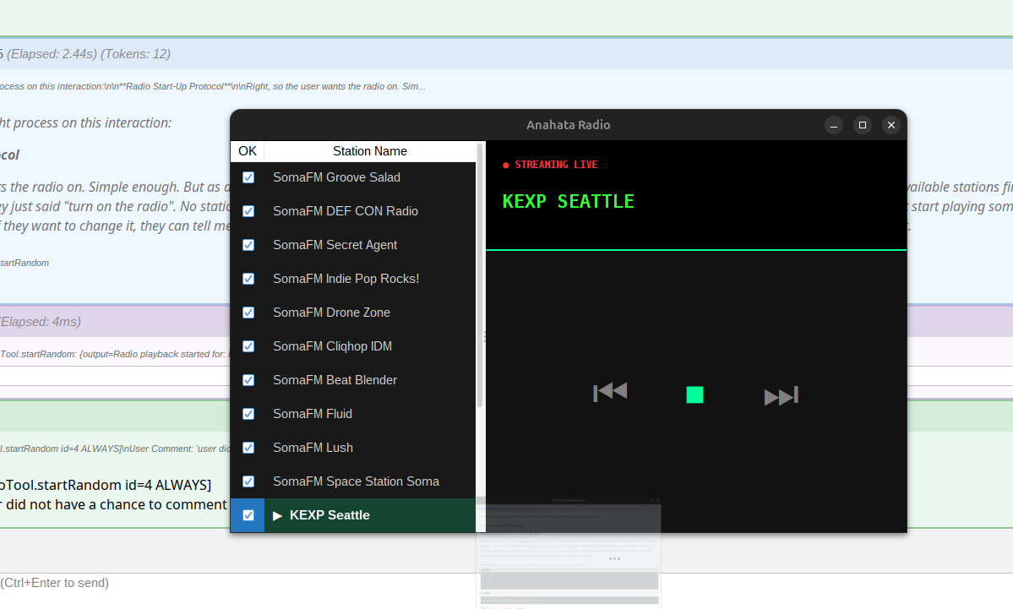1013x609 pixels.
Task: Play the SomaFM Cliqhop IDM station
Action: [x=332, y=346]
